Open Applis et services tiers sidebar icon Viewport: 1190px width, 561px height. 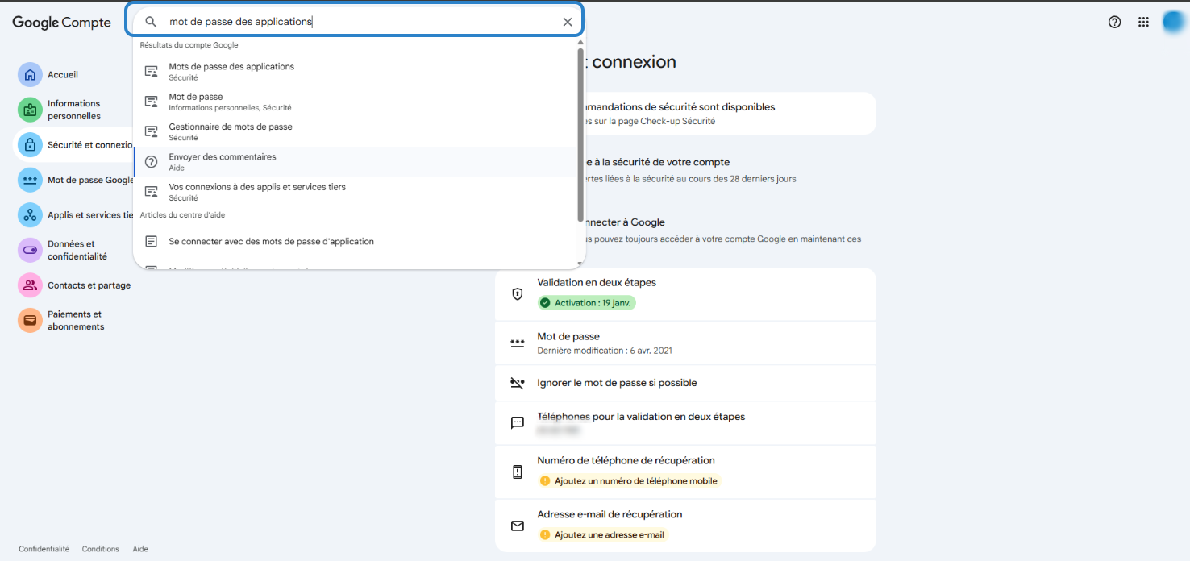click(30, 215)
